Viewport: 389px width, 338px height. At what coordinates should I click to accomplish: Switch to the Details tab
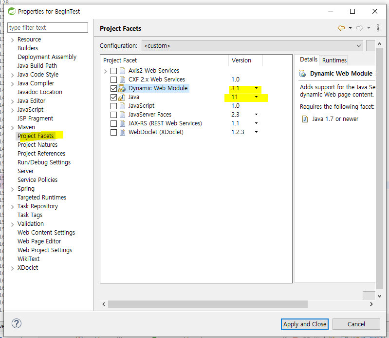(x=308, y=60)
